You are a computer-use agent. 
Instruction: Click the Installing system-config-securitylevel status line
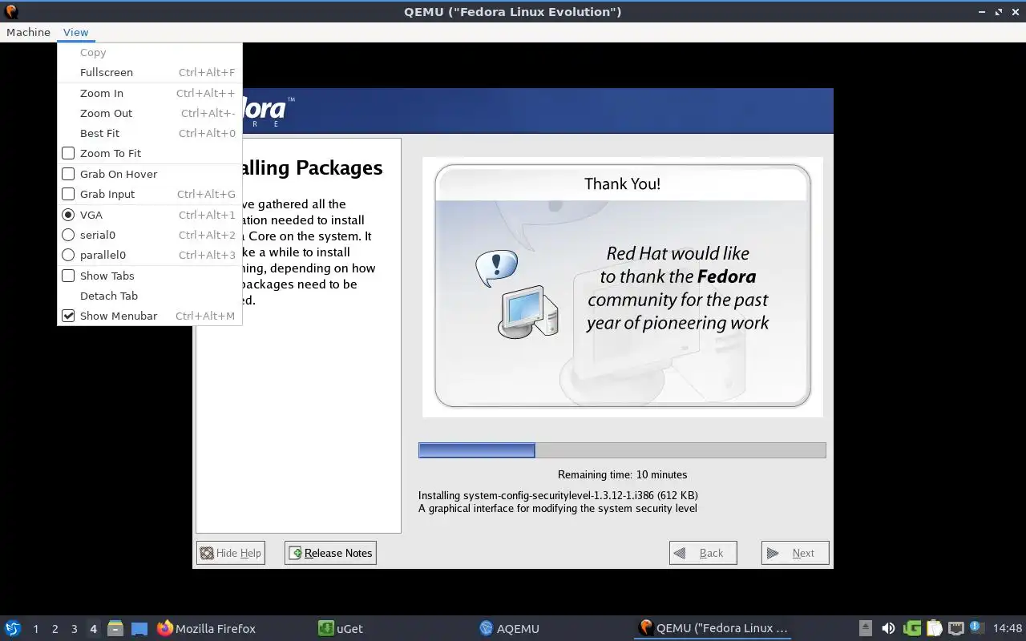point(558,495)
